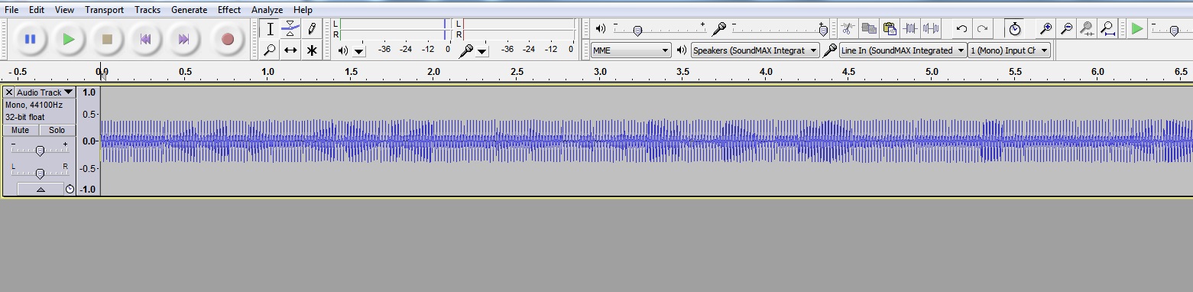Select the Multi-Tool asterisk icon

(311, 50)
